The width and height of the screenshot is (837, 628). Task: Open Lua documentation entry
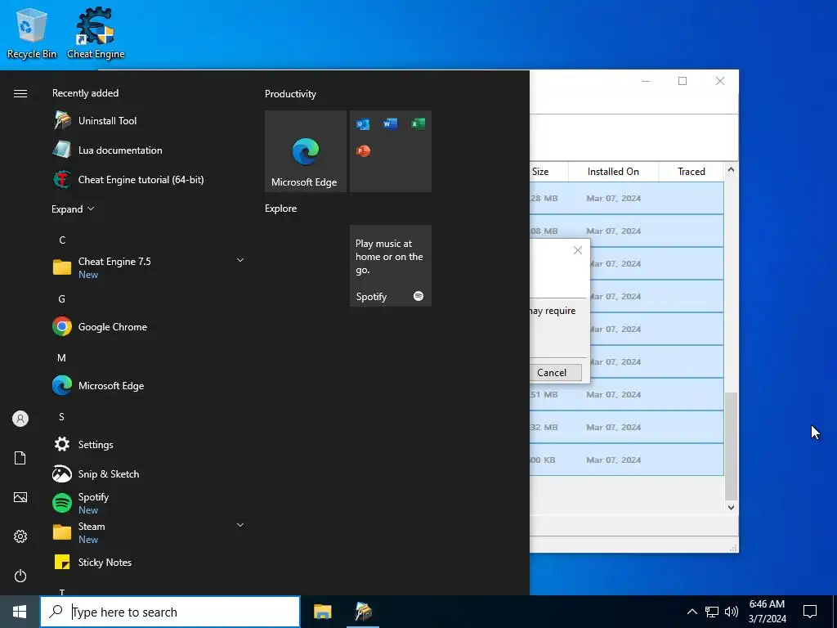point(148,150)
